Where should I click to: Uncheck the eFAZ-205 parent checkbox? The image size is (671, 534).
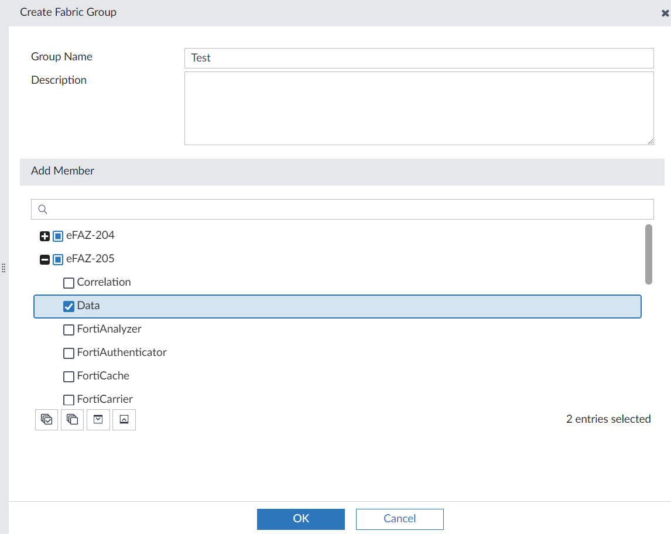pyautogui.click(x=57, y=259)
